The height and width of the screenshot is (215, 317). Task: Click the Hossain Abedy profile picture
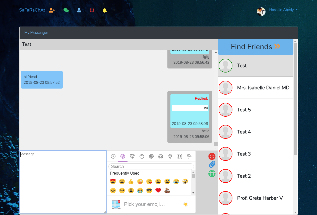pyautogui.click(x=261, y=12)
